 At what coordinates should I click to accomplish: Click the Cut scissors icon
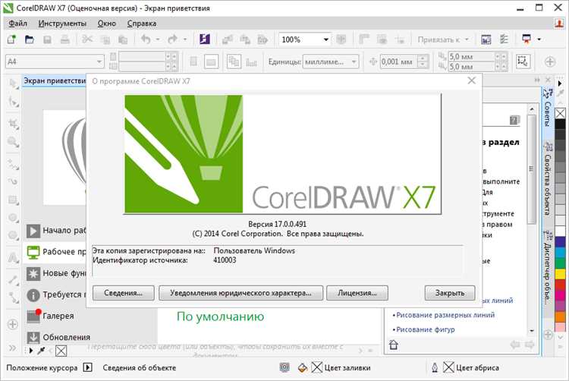pos(87,39)
